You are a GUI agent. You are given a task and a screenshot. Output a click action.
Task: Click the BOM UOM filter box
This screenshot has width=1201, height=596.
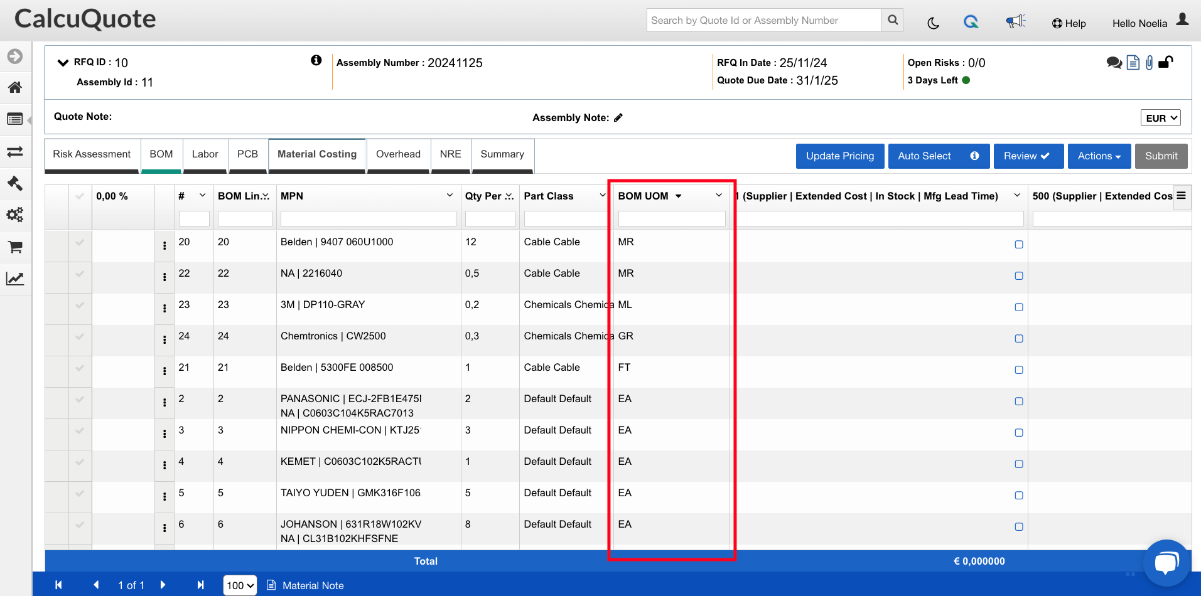pos(672,218)
